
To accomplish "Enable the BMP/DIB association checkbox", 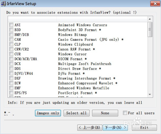I will coord(11,34).
